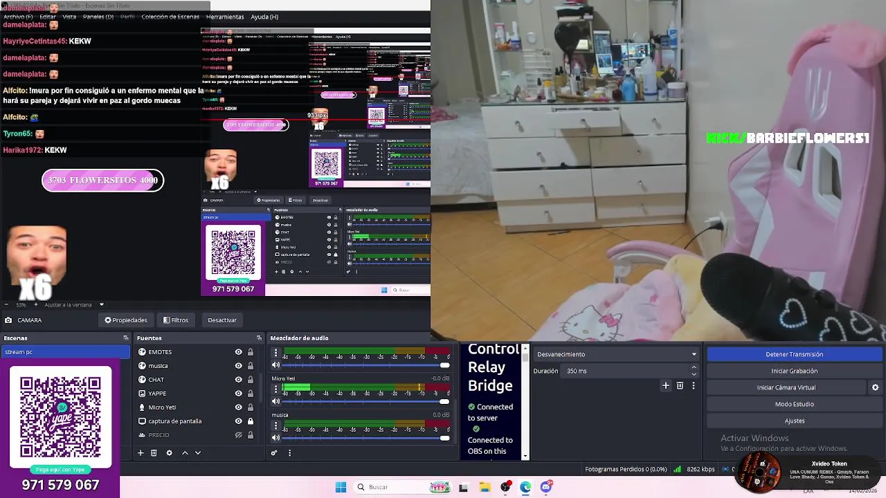Open the Ayuda (H) menu
The image size is (886, 498).
tap(264, 17)
